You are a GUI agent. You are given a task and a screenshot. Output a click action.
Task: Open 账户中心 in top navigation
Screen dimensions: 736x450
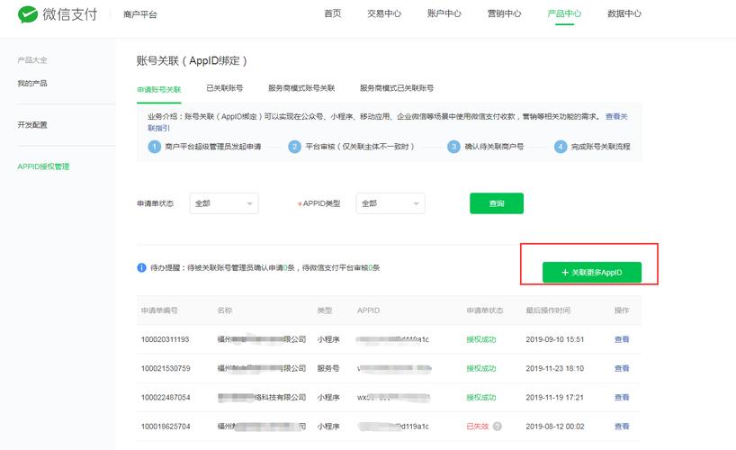(x=444, y=13)
